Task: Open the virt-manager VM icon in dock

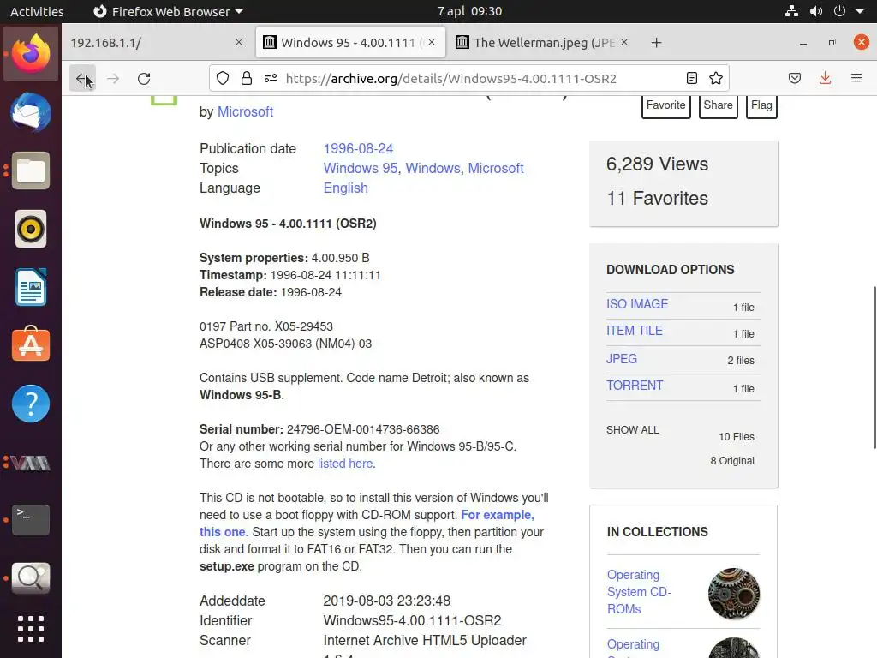Action: [x=31, y=463]
